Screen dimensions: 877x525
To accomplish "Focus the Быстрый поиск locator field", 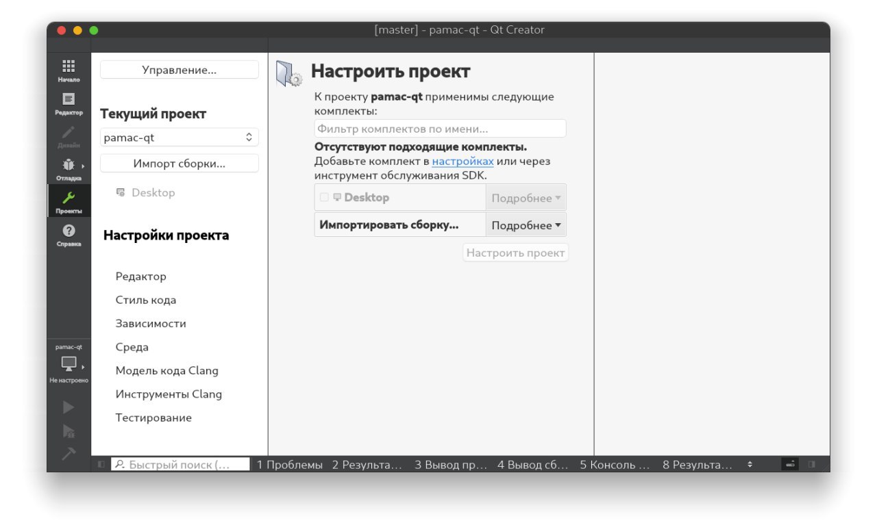I will coord(181,464).
